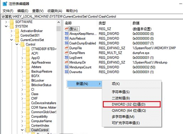Viewport: 183px width, 134px height.
Task: Click the string icon beside DumpFile
Action: (x=67, y=48)
